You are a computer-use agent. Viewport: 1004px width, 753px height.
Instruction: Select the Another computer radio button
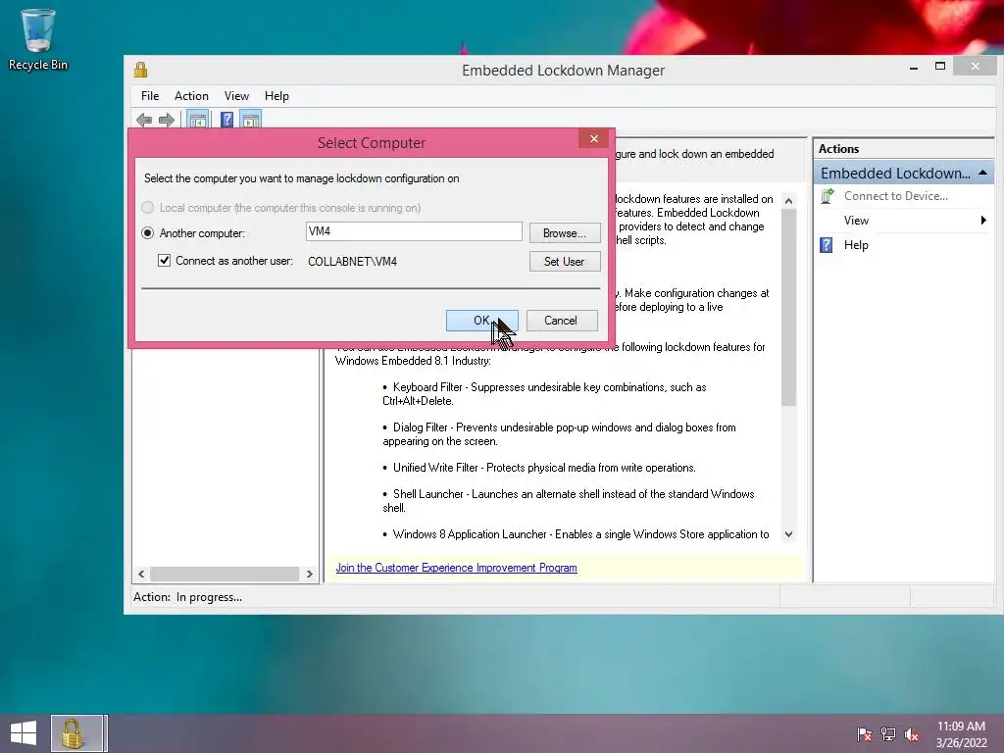pos(147,233)
